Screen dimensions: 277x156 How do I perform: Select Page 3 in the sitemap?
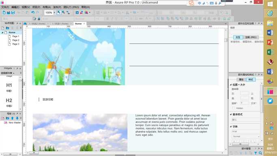(16, 44)
